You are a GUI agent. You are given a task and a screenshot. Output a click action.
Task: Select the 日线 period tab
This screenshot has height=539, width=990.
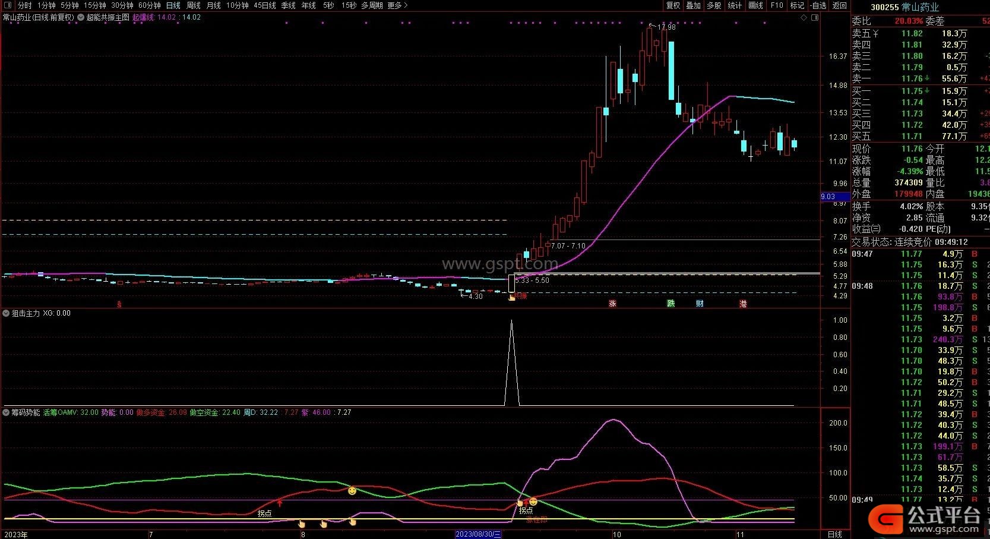(x=173, y=5)
